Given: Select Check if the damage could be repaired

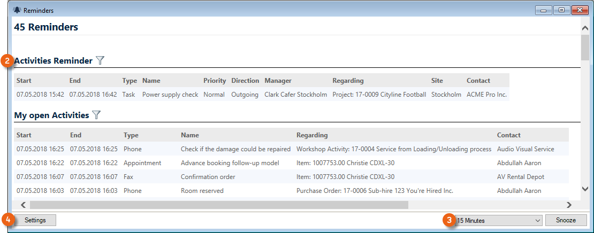Looking at the screenshot, I should coord(235,149).
